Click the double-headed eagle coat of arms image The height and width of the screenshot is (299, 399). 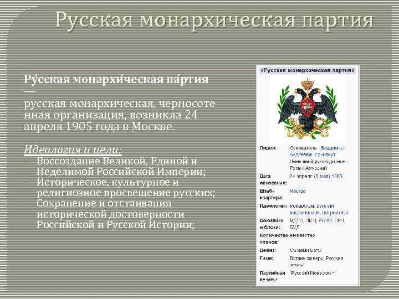(308, 109)
